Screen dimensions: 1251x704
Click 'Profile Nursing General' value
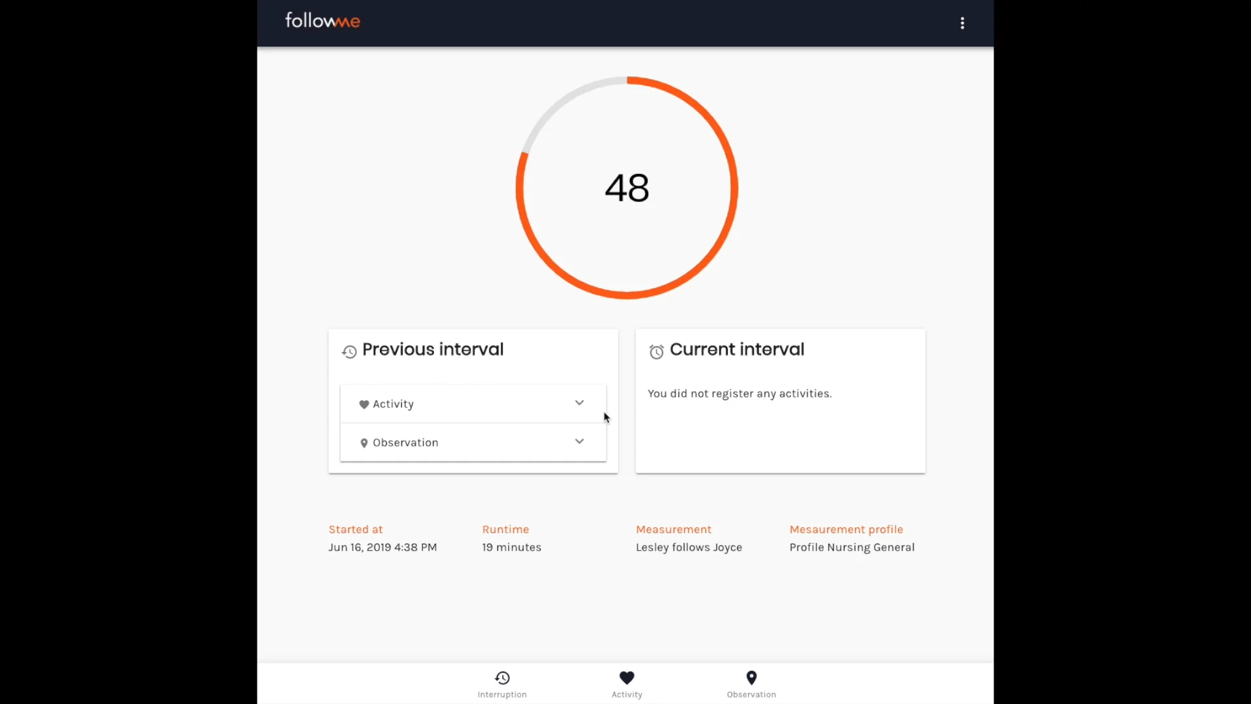[852, 548]
